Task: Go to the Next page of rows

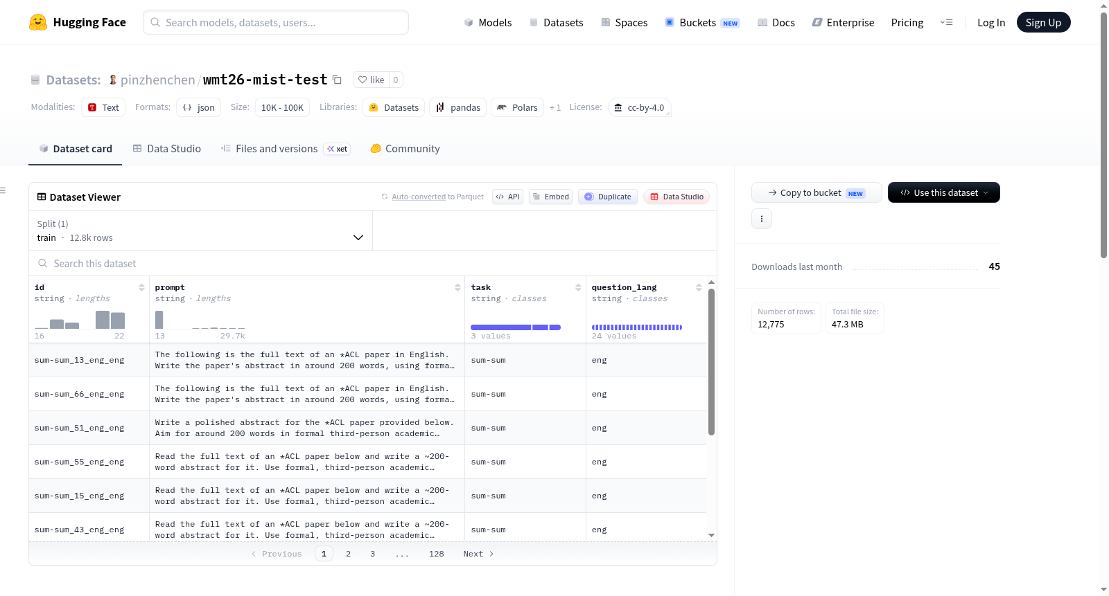Action: pyautogui.click(x=478, y=554)
